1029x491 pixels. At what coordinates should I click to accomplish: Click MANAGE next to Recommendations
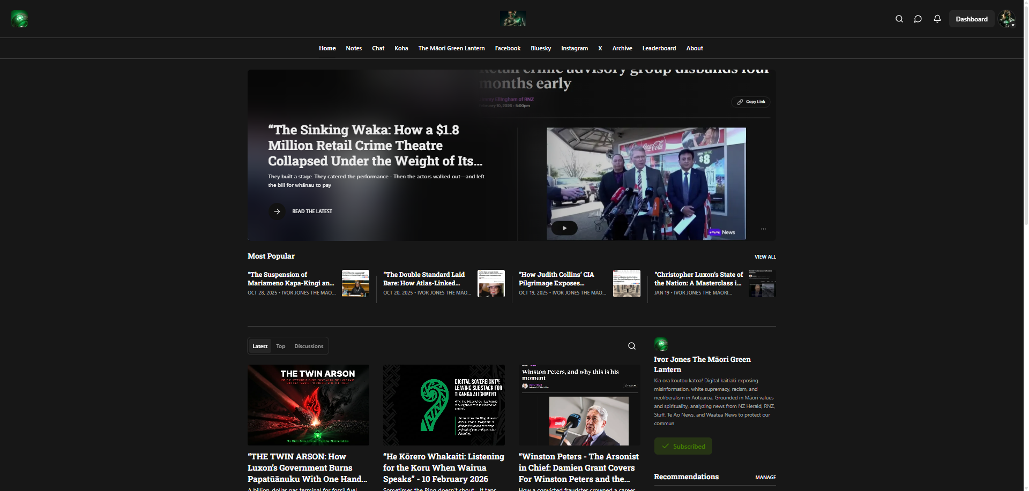click(765, 478)
